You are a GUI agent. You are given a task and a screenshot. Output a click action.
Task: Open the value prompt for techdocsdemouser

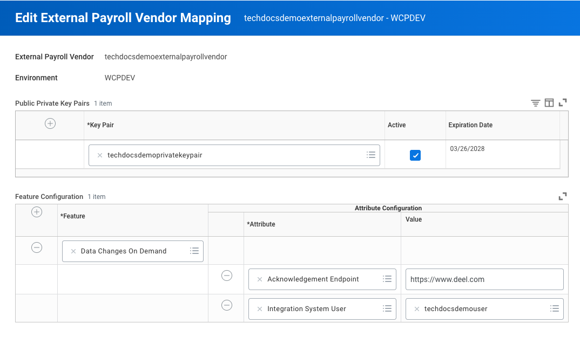555,308
